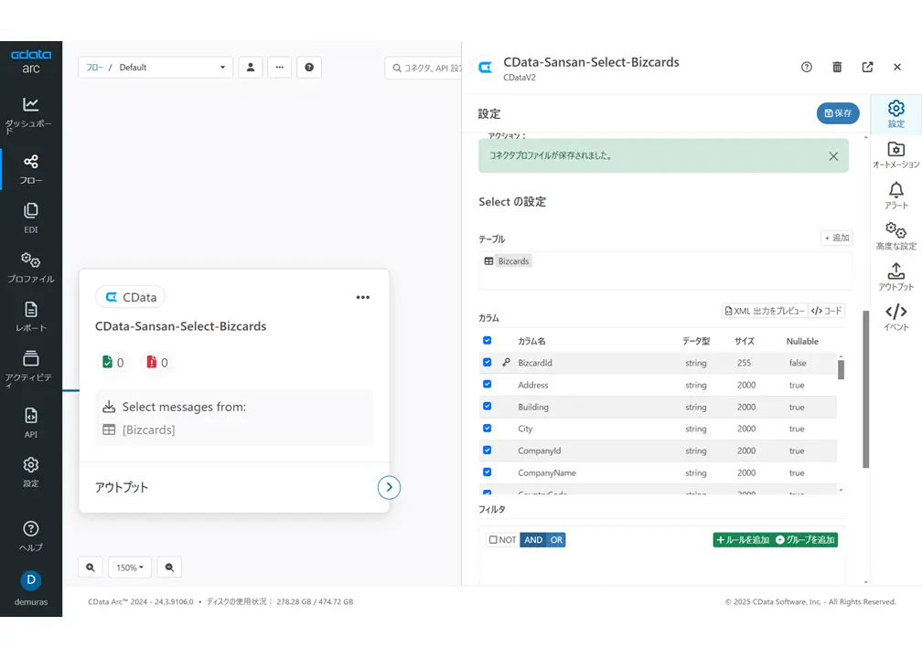Uncheck the City column checkbox

coord(487,428)
